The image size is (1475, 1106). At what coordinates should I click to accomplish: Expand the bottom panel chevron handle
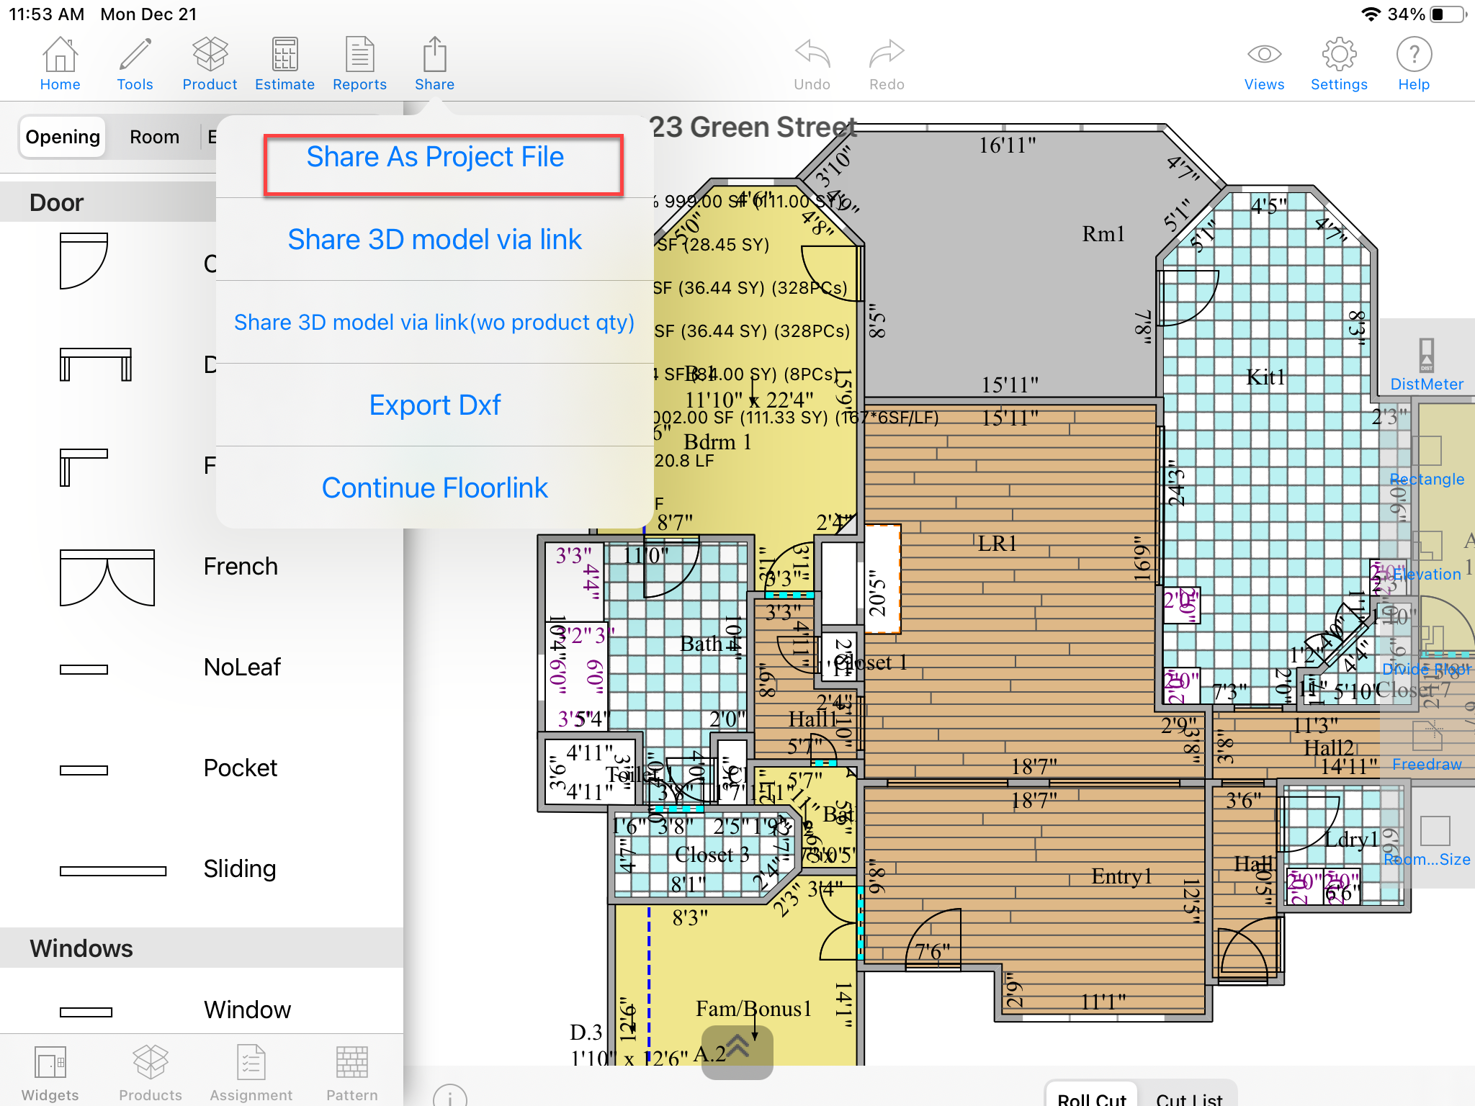click(x=737, y=1051)
